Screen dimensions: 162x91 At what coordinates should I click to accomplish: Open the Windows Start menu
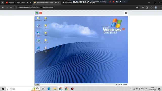[x=3, y=89]
